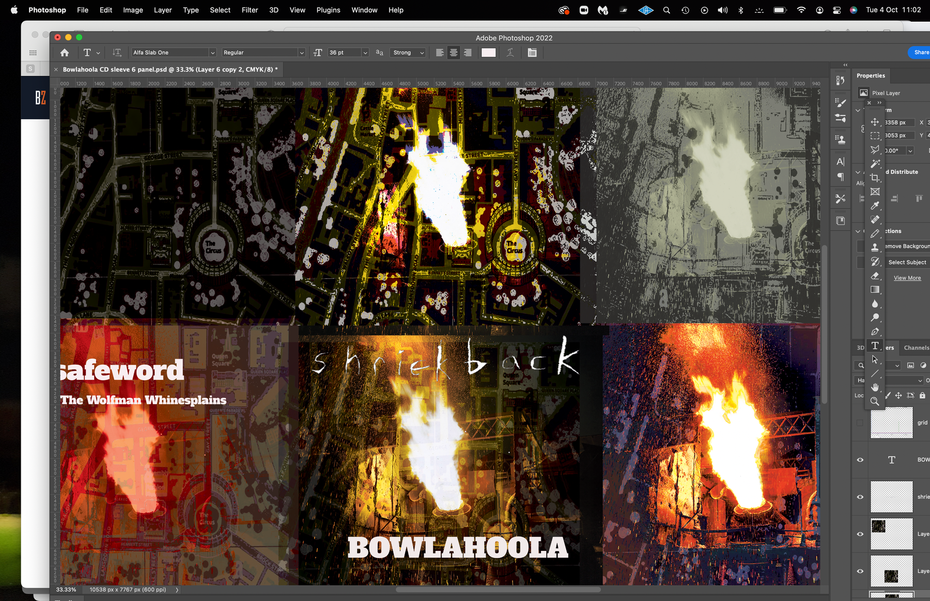Open the Plugins menu
The height and width of the screenshot is (601, 930).
(x=328, y=10)
